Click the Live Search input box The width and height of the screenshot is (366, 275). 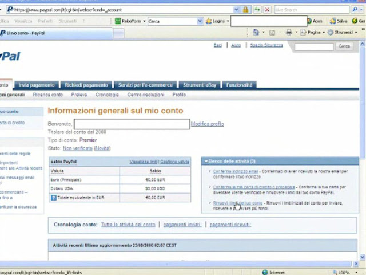click(312, 10)
